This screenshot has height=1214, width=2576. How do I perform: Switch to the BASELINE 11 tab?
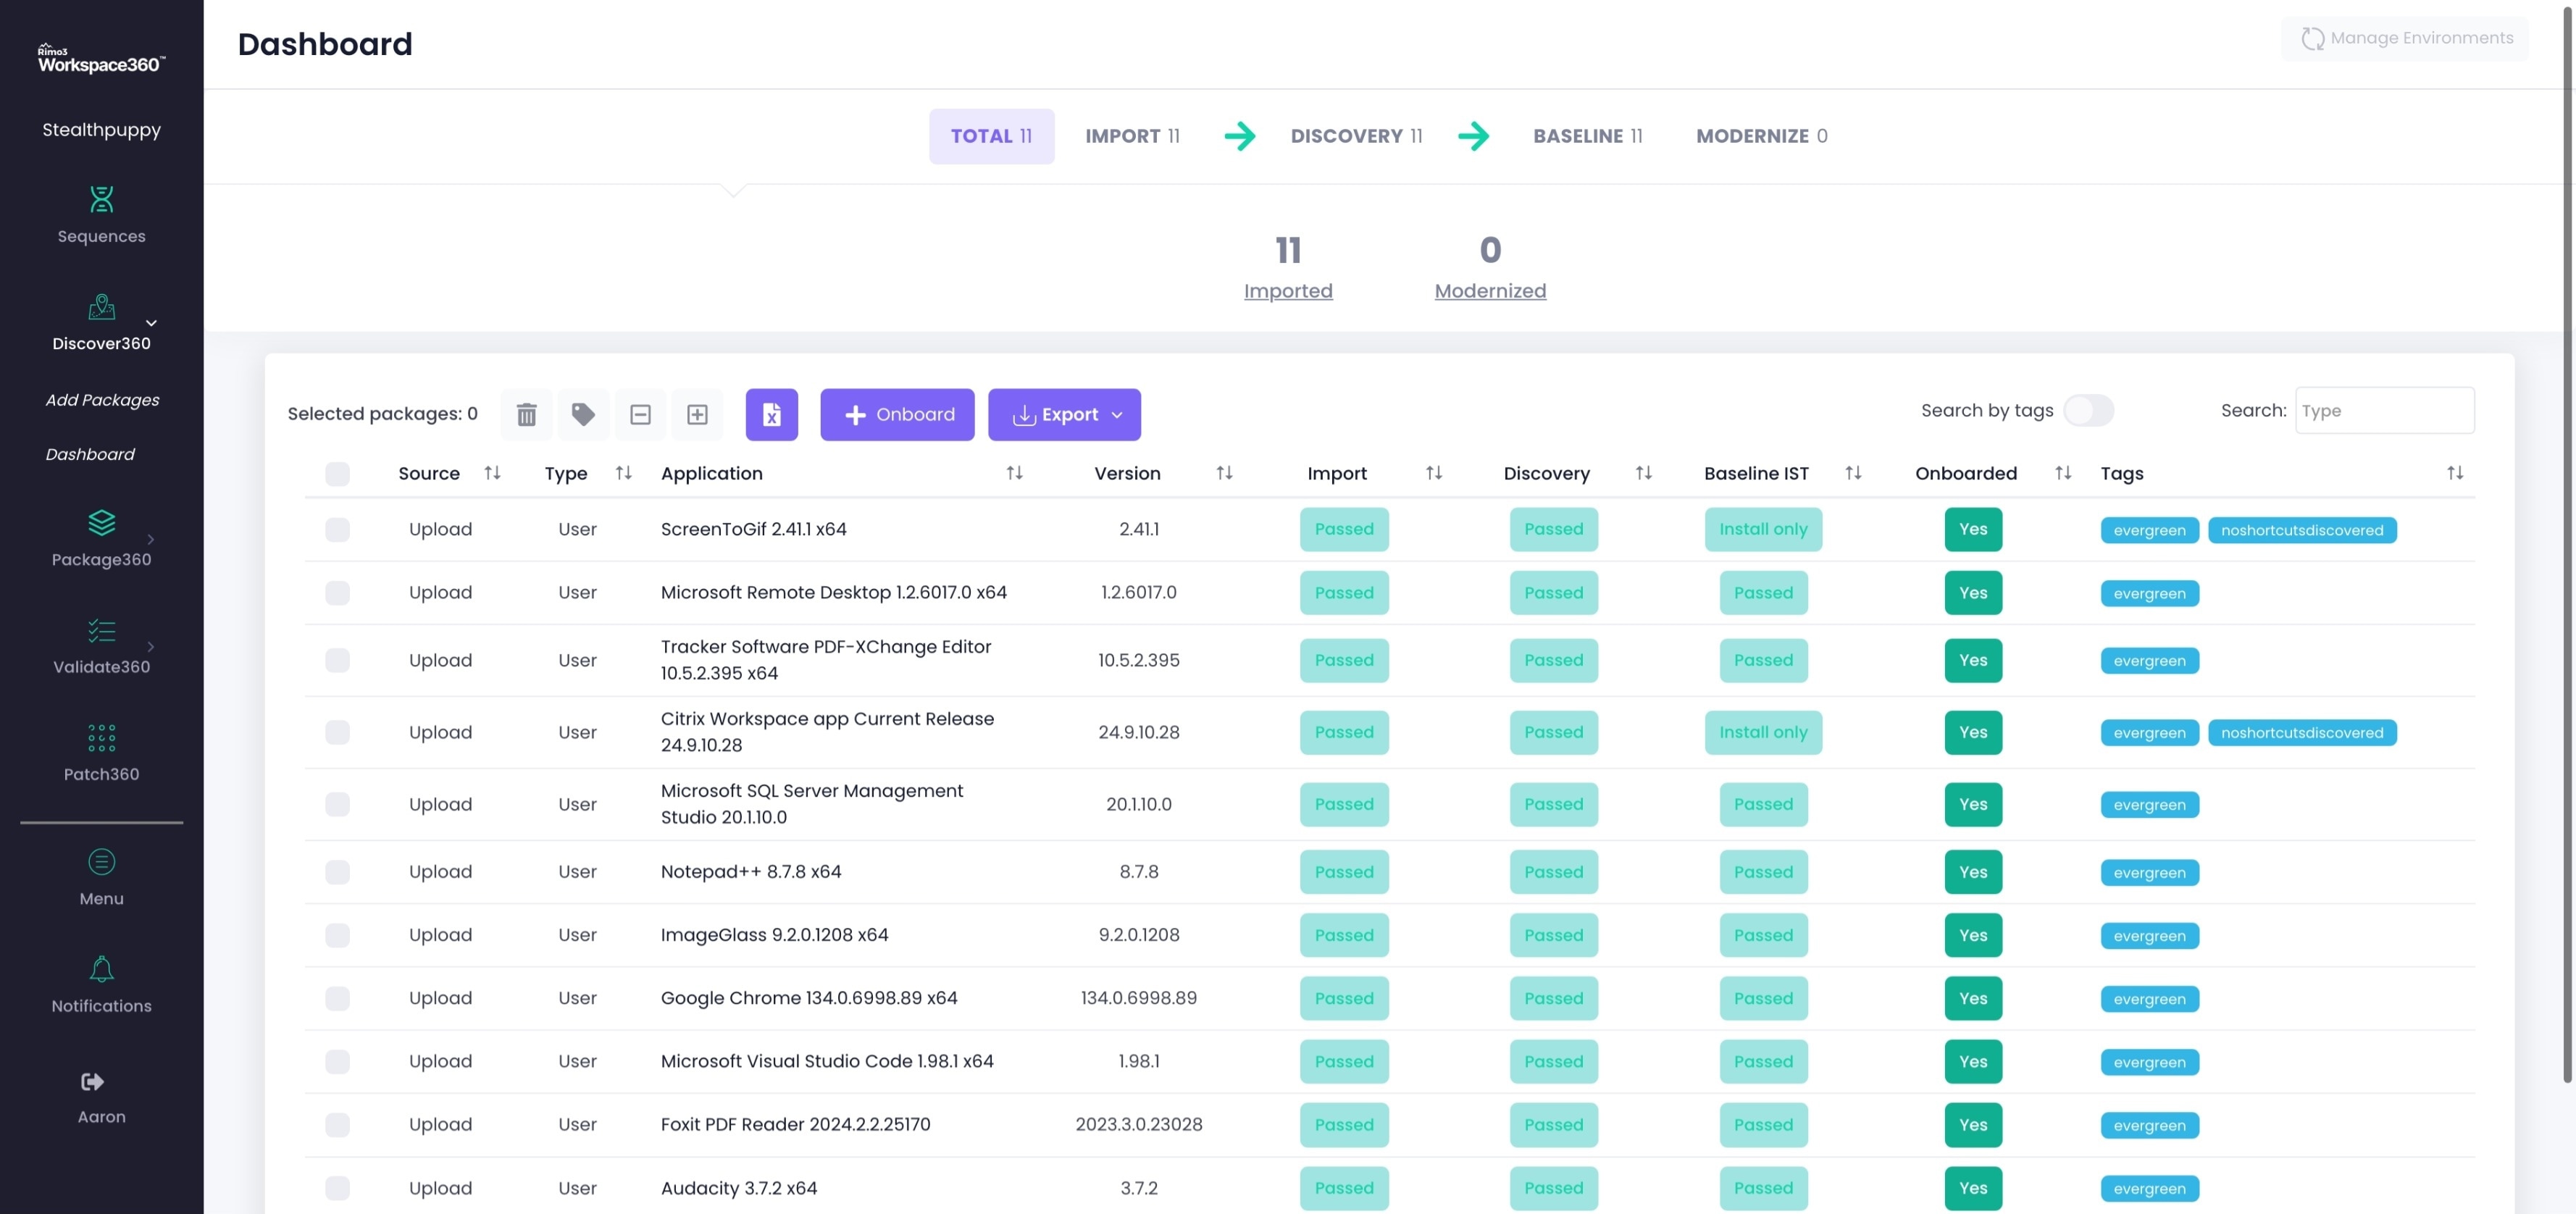[1588, 136]
